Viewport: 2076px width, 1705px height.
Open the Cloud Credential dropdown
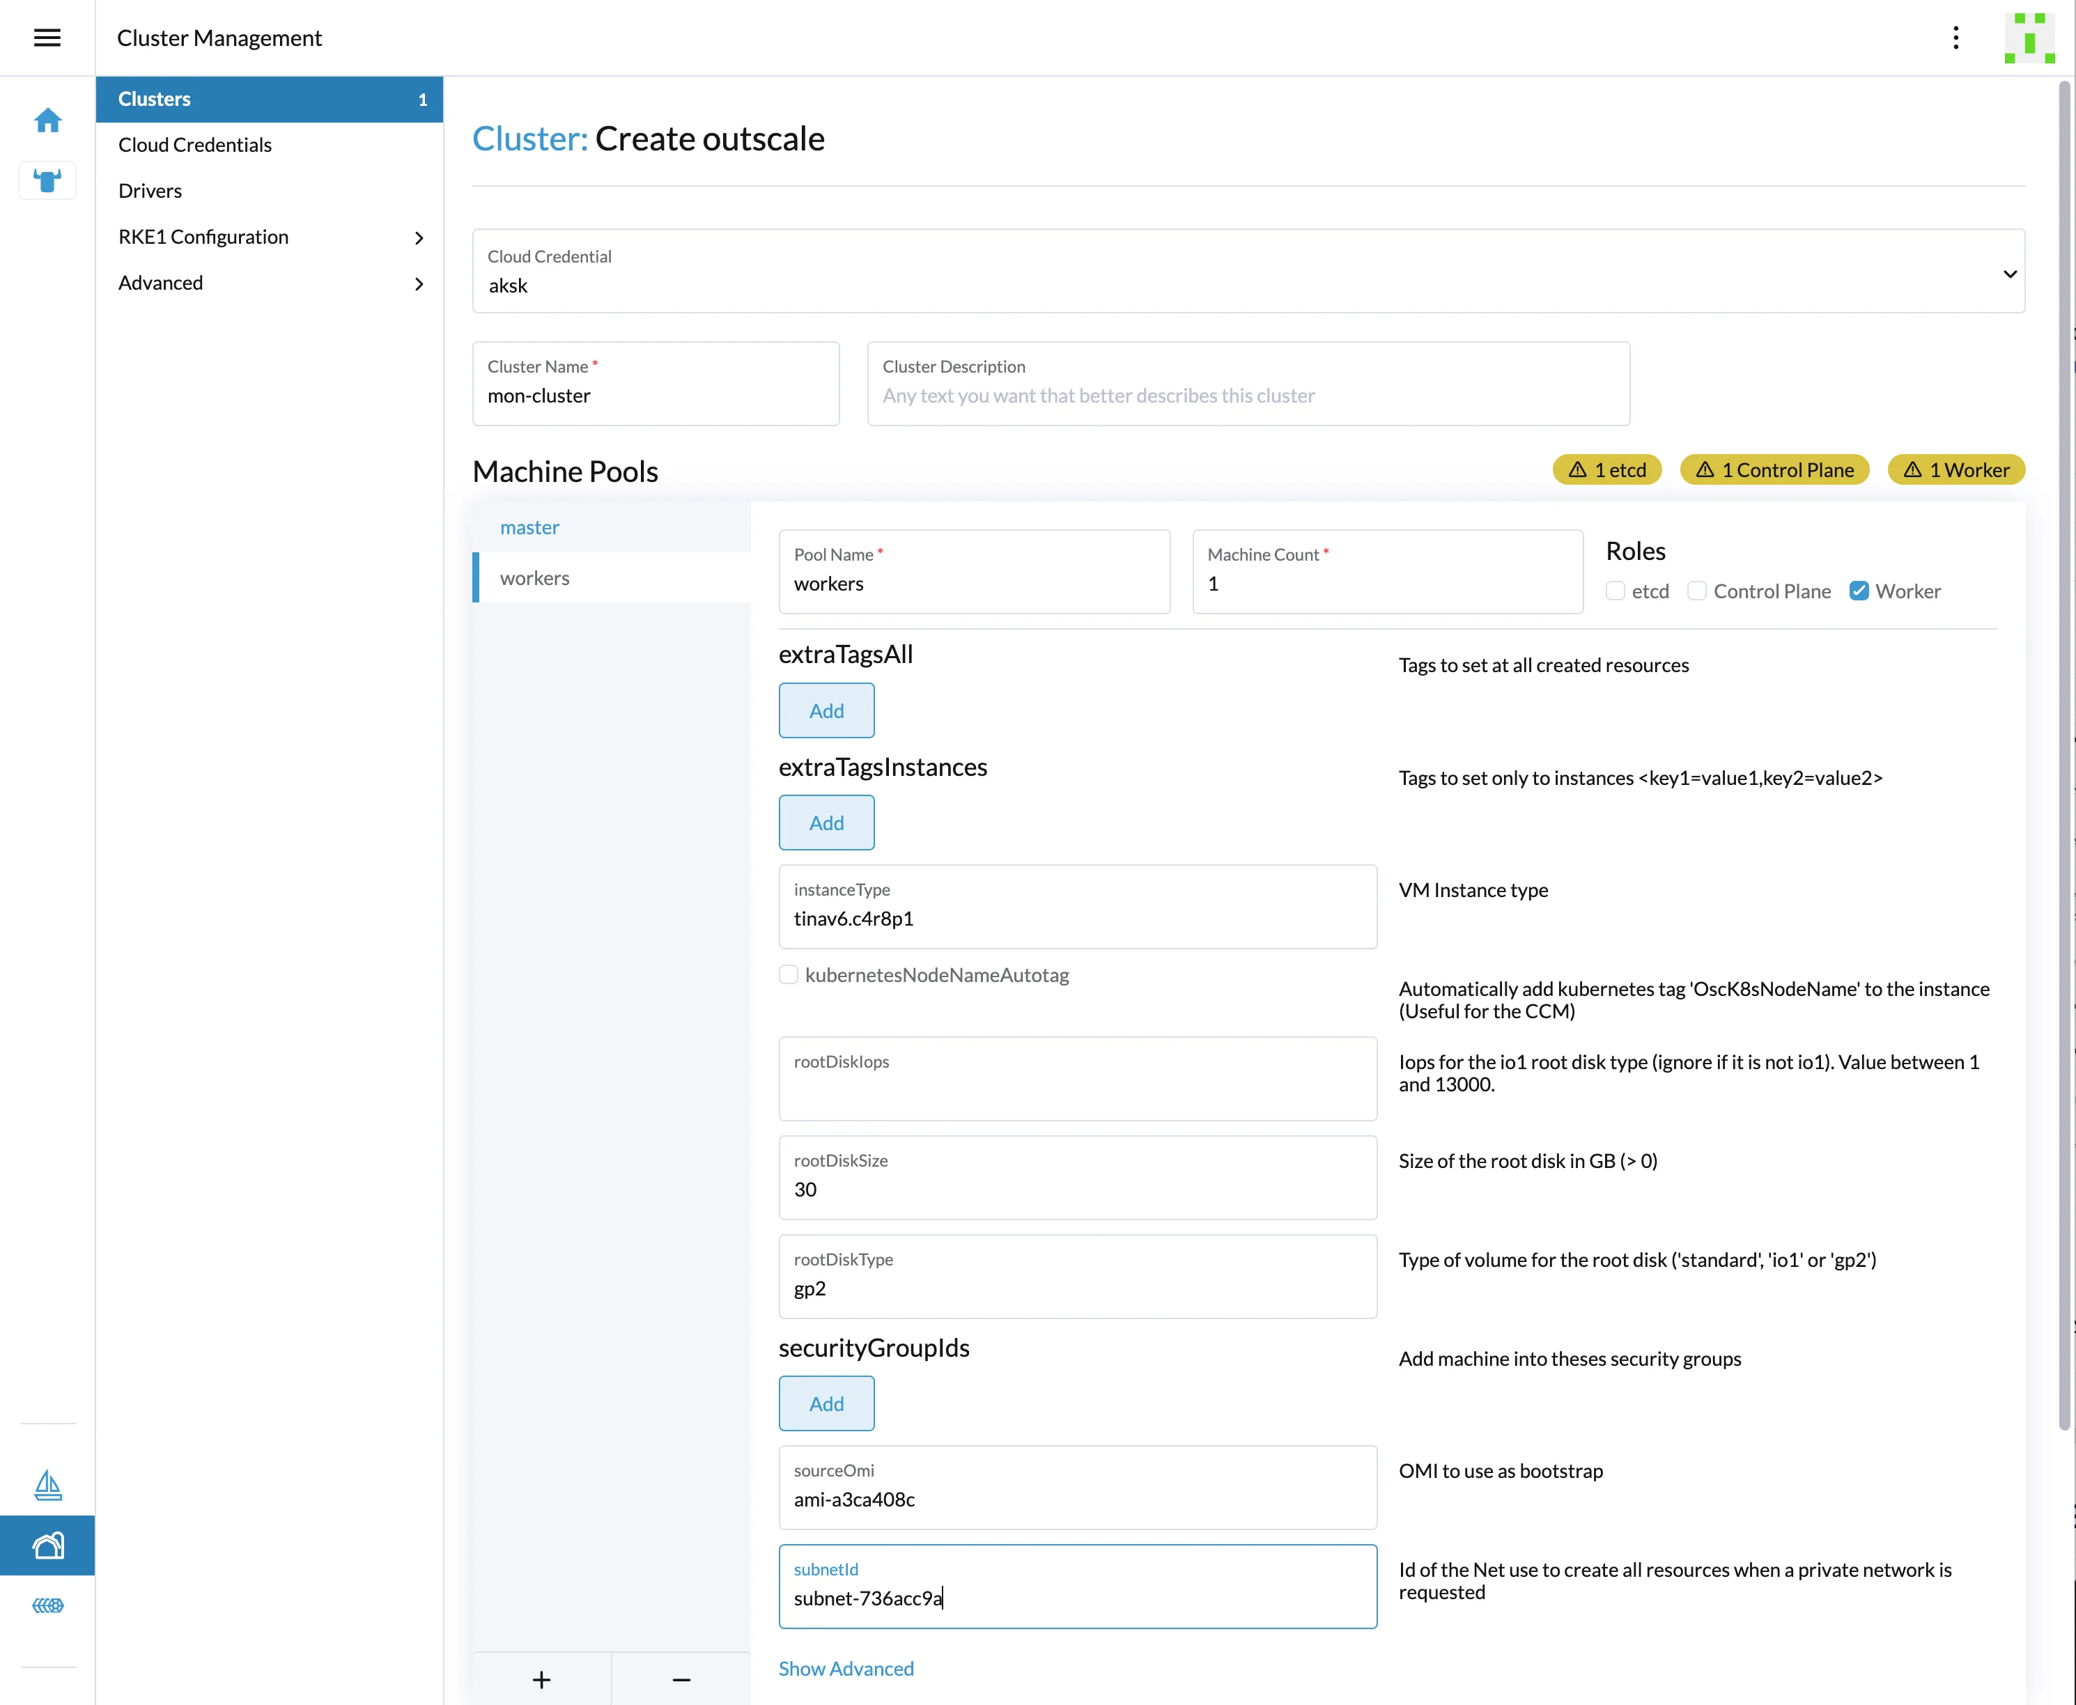1248,272
